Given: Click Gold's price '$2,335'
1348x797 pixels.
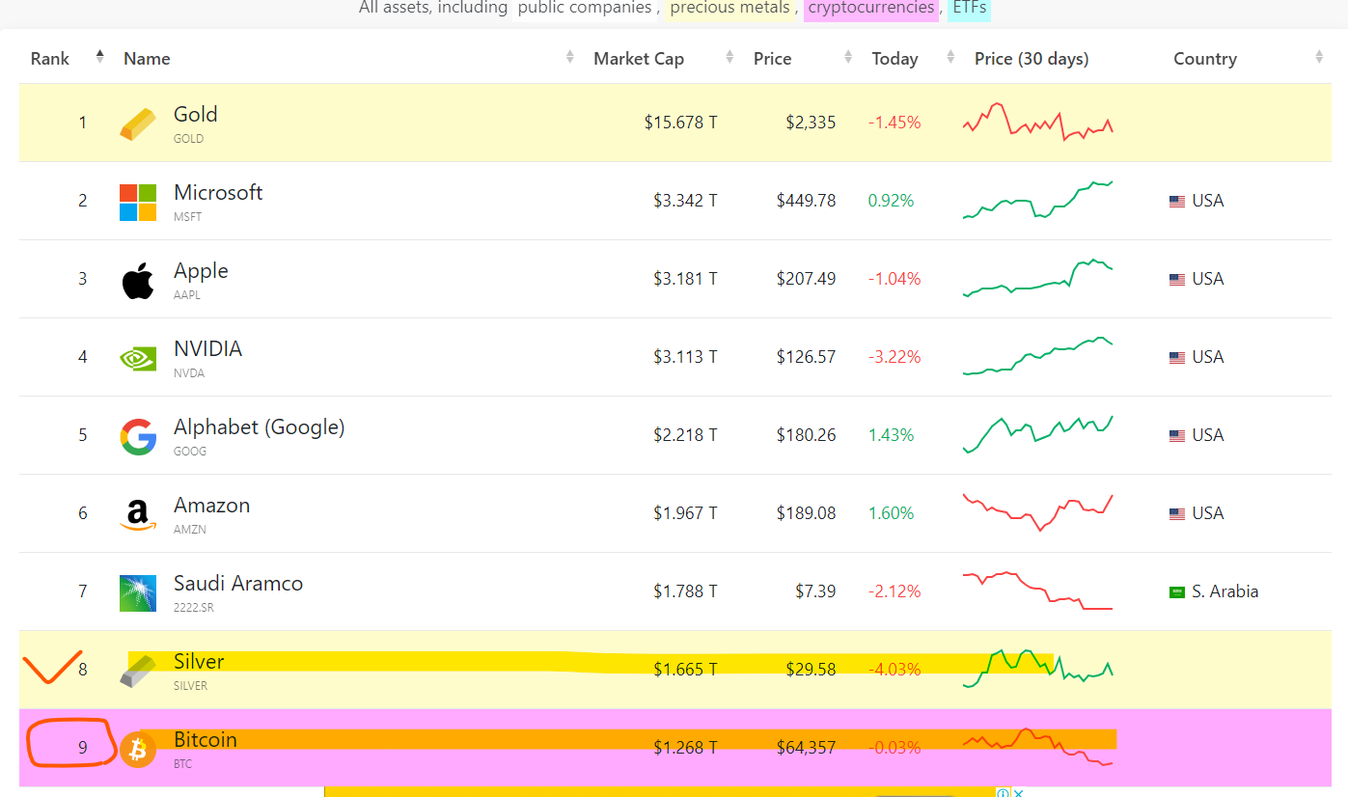Looking at the screenshot, I should point(811,123).
